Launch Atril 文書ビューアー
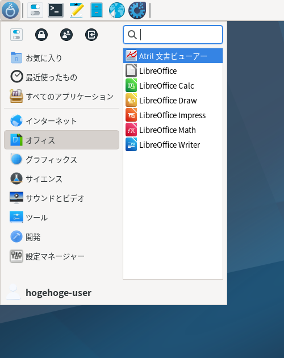Screen dimensions: 284x358 (173, 56)
